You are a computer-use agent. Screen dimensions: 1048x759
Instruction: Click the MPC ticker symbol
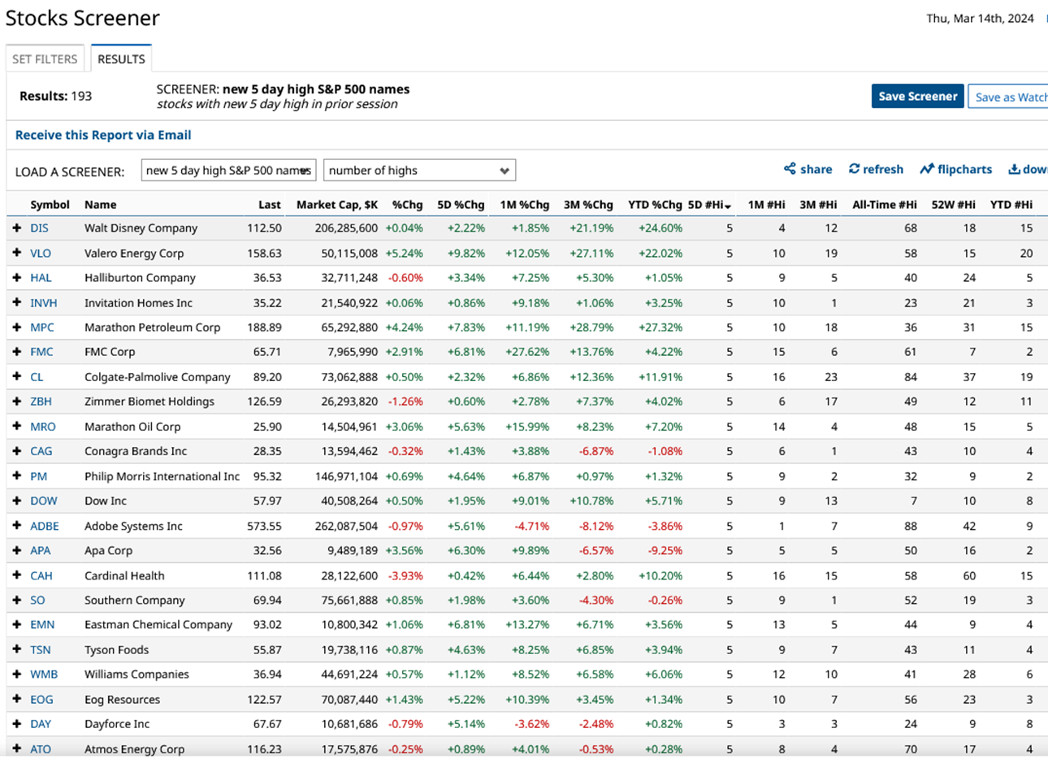42,327
